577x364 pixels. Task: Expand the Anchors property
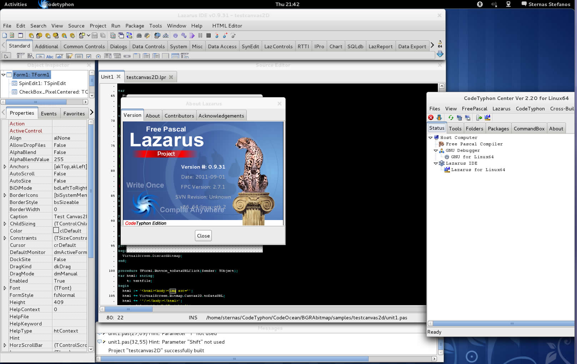coord(5,166)
